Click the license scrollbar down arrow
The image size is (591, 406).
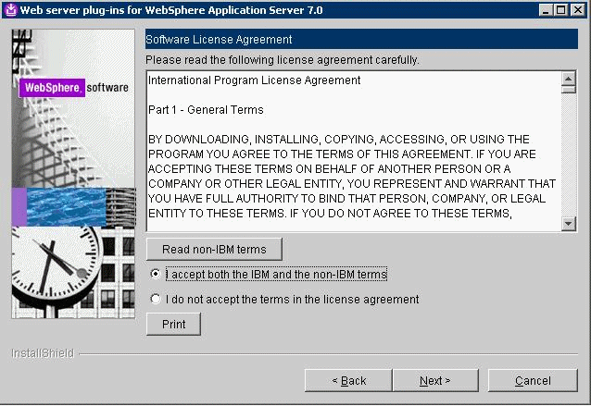(x=569, y=224)
